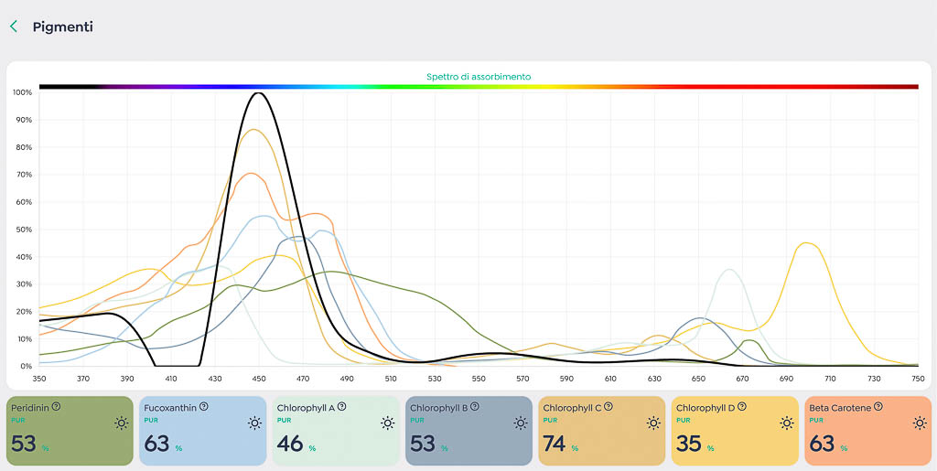Screen dimensions: 937x471
Task: Toggle the Chlorophyll D sun icon
Action: (x=786, y=423)
